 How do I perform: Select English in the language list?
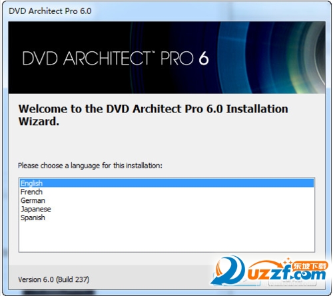point(166,183)
